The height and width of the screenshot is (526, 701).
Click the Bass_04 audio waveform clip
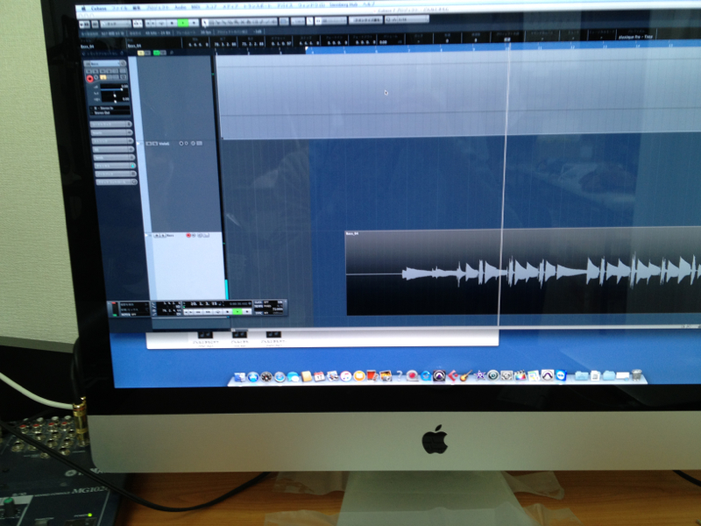(x=526, y=272)
